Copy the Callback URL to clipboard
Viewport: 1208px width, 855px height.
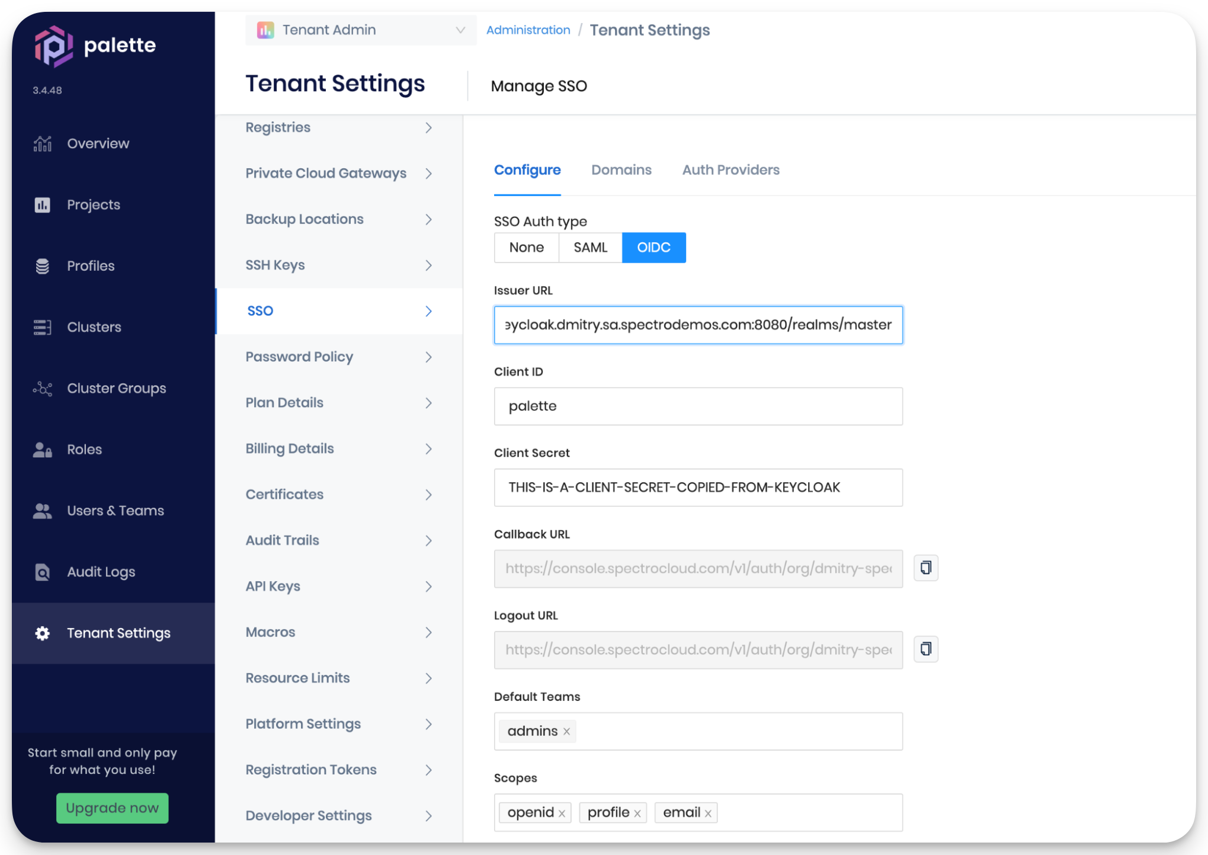926,568
